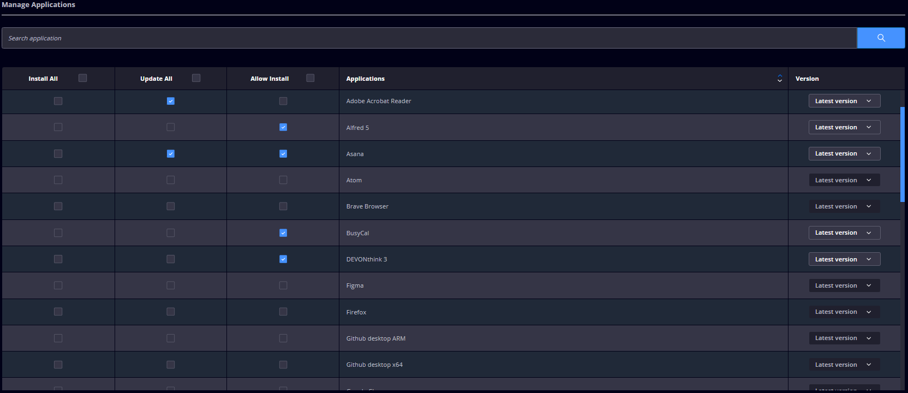
Task: Click the Asana application name
Action: (355, 154)
